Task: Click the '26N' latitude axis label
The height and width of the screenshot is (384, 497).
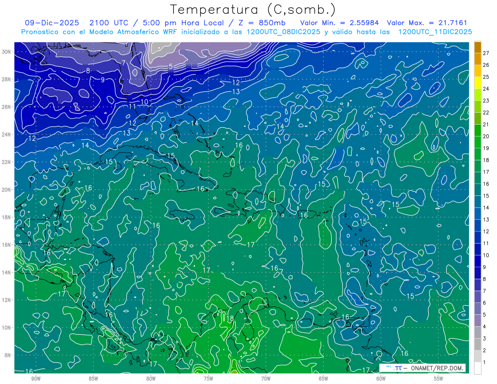Action: [x=7, y=107]
